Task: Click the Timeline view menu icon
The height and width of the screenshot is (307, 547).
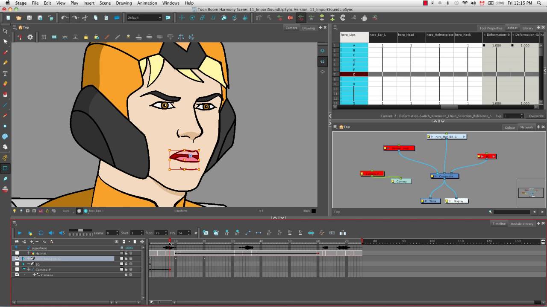Action: point(14,223)
